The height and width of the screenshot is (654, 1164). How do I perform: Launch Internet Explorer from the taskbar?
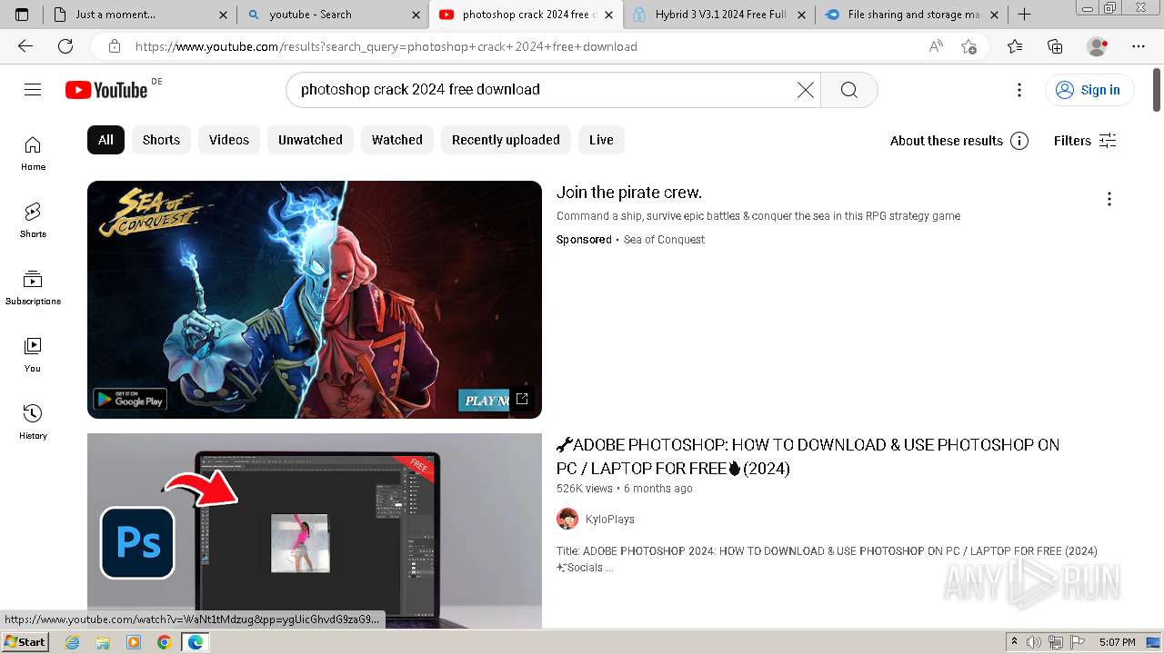click(72, 642)
